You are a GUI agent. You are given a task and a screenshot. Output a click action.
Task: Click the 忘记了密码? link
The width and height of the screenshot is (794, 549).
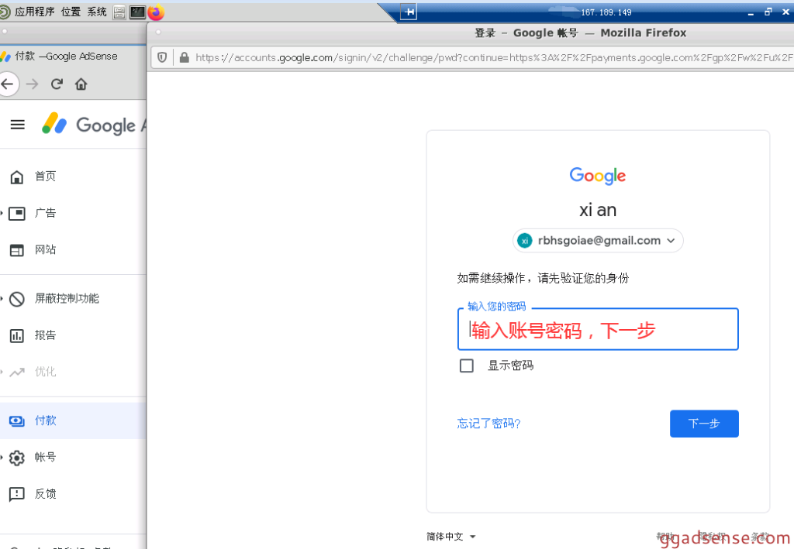(x=488, y=424)
